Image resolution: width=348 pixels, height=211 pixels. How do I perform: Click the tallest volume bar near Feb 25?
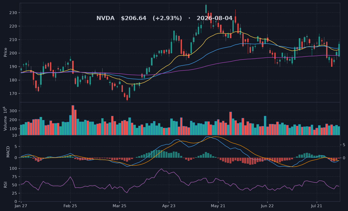pos(73,120)
